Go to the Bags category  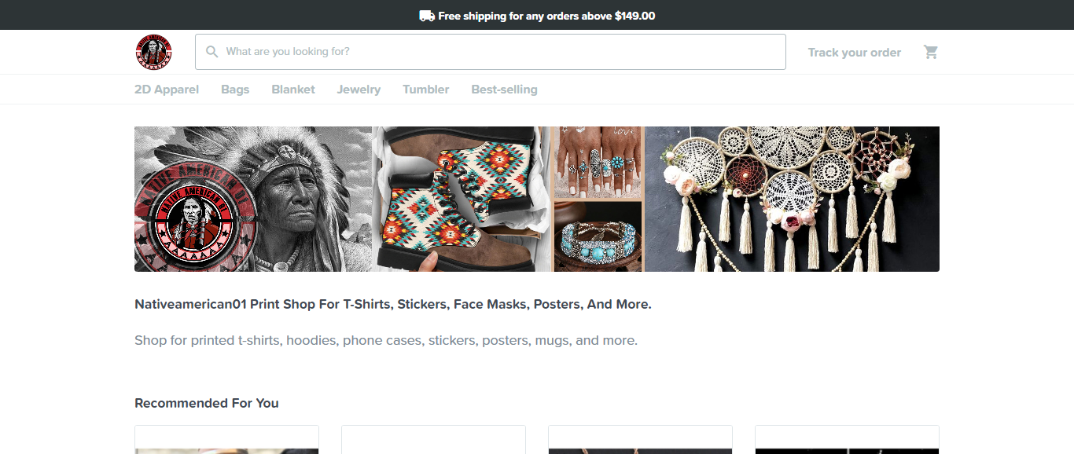click(235, 90)
